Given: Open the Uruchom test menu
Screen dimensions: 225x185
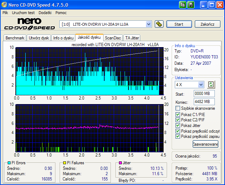Looking at the screenshot, I should (x=23, y=13).
